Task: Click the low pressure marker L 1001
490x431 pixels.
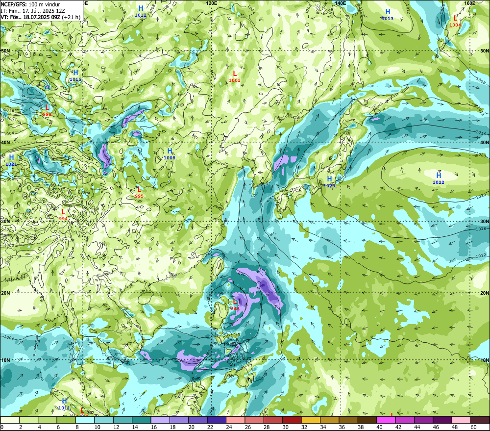Action: (x=235, y=76)
